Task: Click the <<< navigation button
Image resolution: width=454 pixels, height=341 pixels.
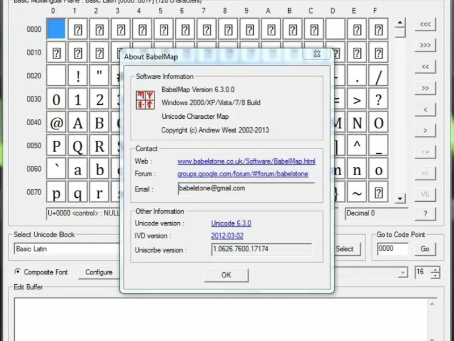Action: [425, 24]
